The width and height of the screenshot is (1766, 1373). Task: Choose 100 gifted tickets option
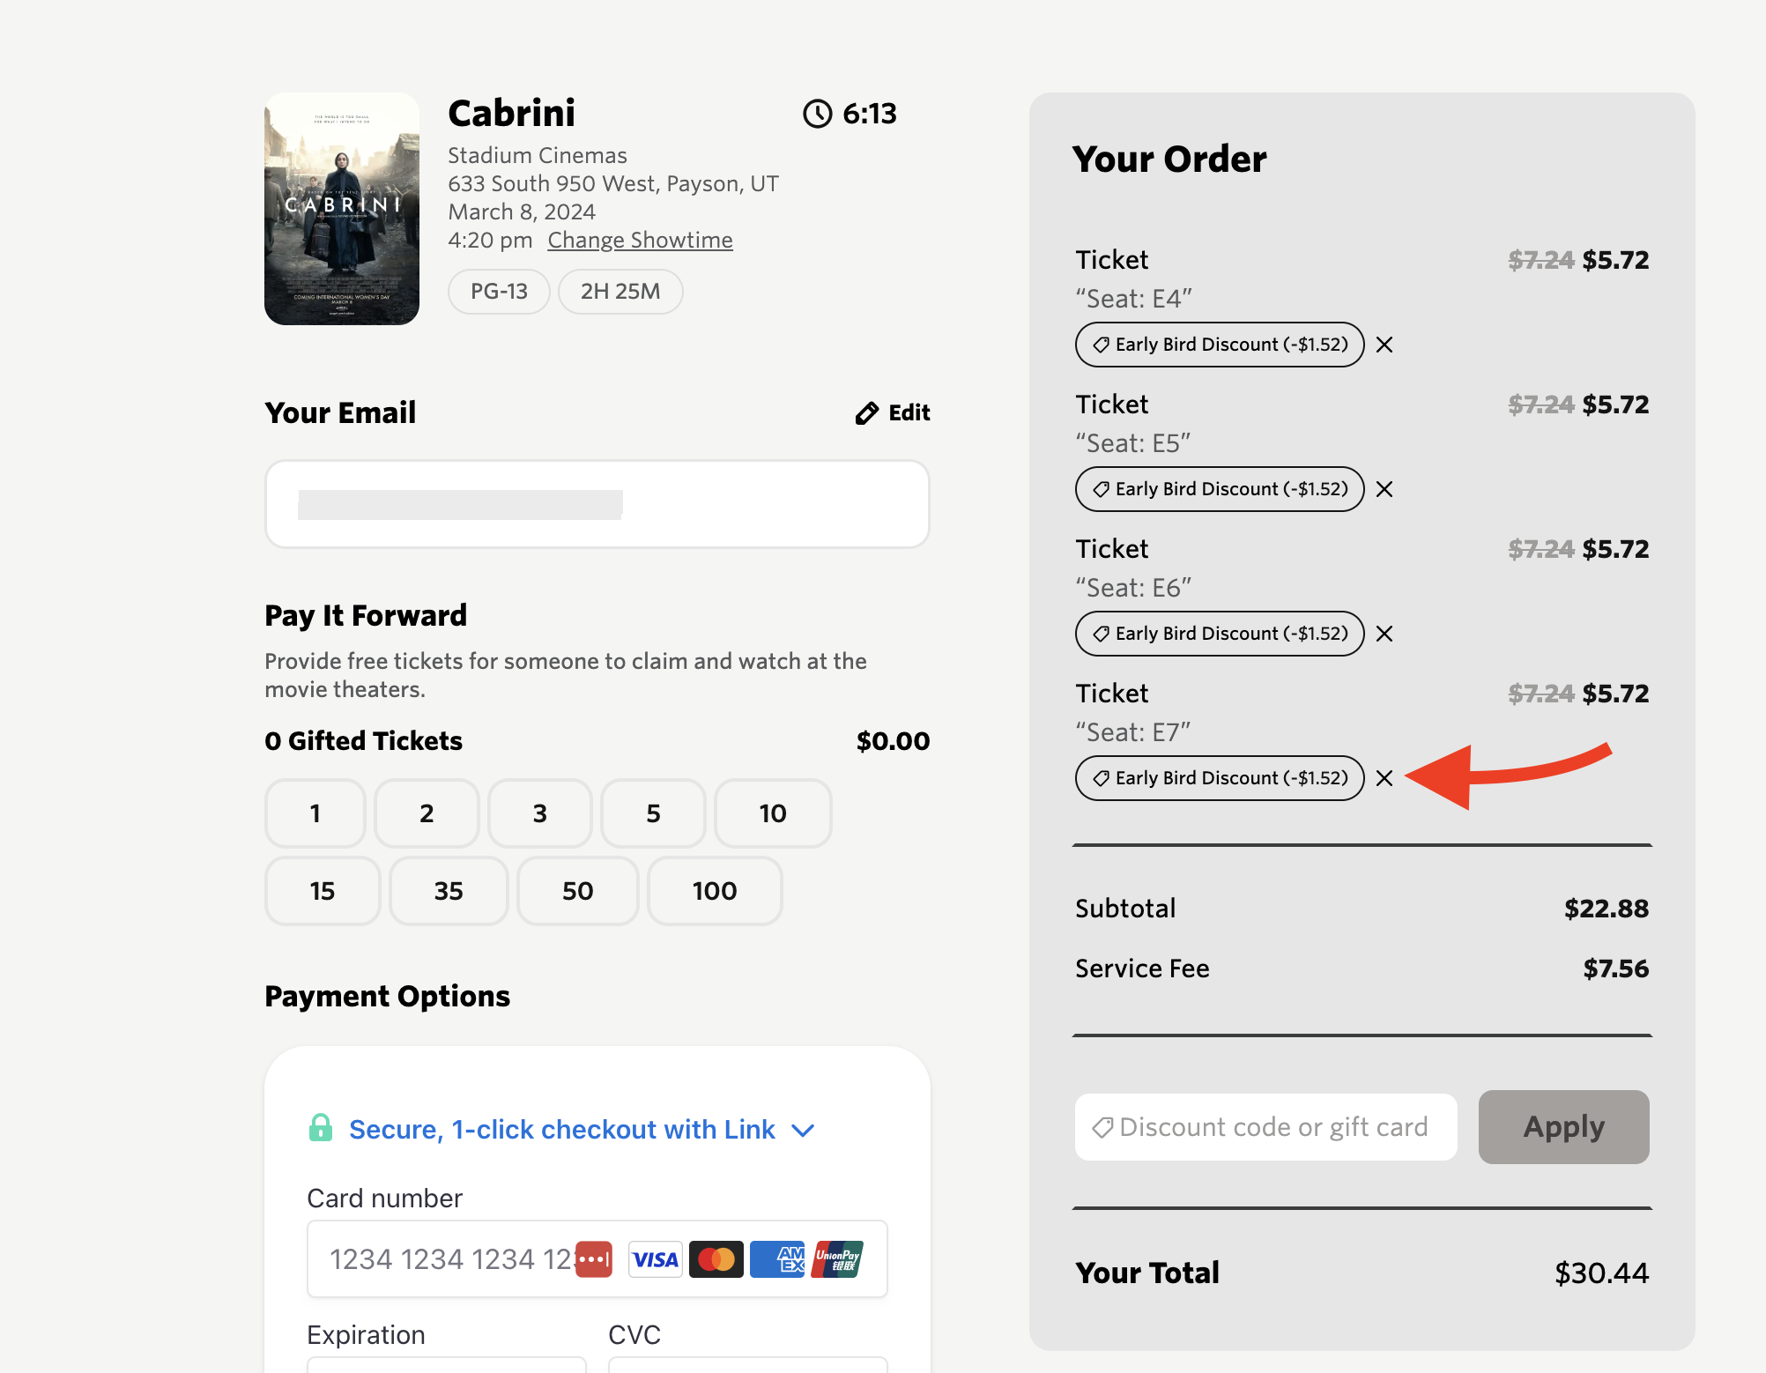pos(714,891)
